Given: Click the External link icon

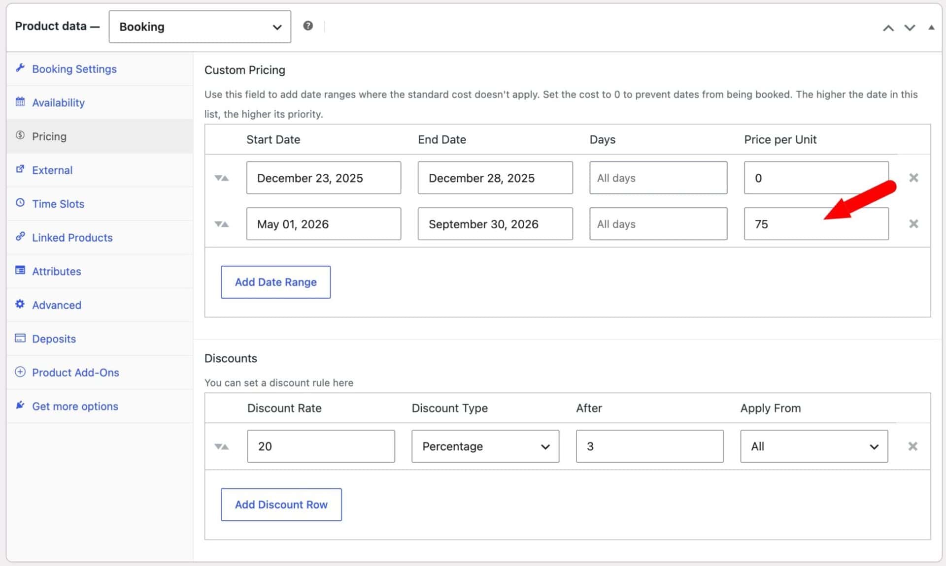Looking at the screenshot, I should [x=20, y=169].
